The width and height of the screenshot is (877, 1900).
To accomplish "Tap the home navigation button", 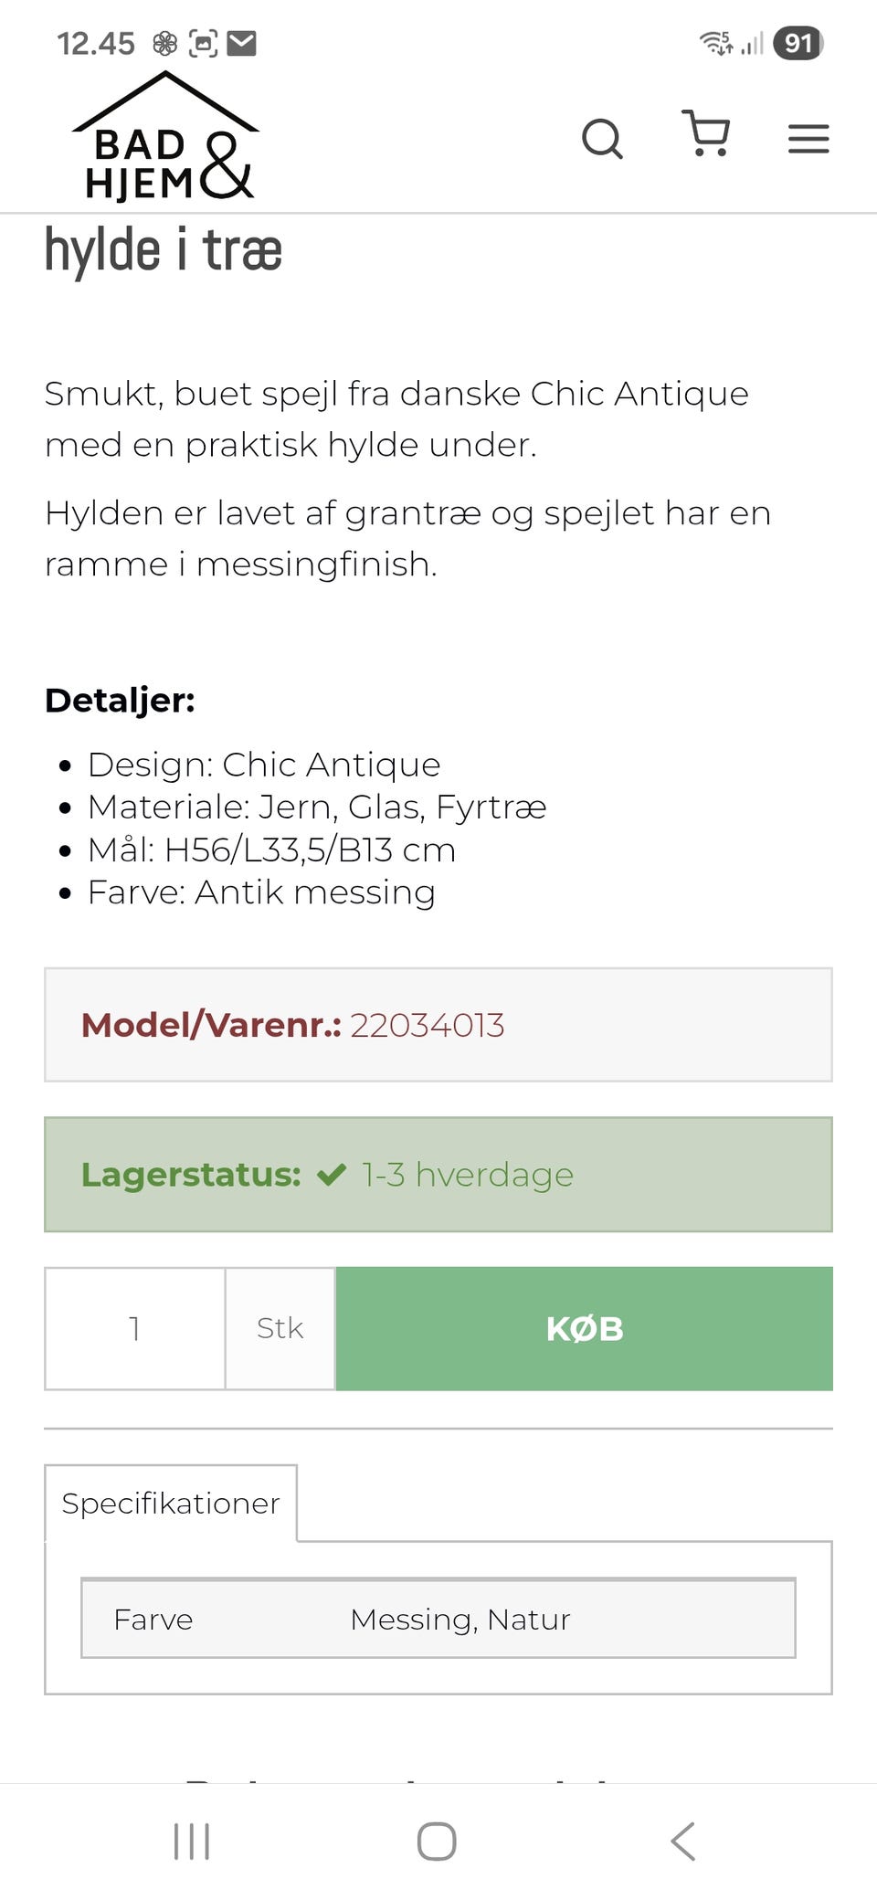I will click(438, 1842).
